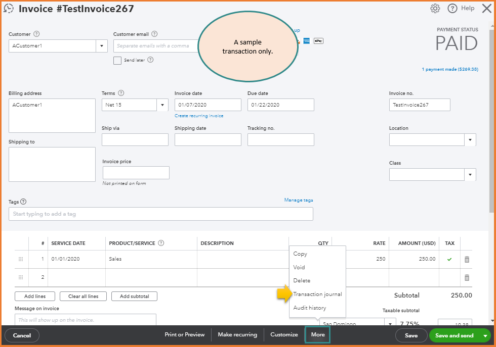Close the invoice with the X icon

point(487,9)
